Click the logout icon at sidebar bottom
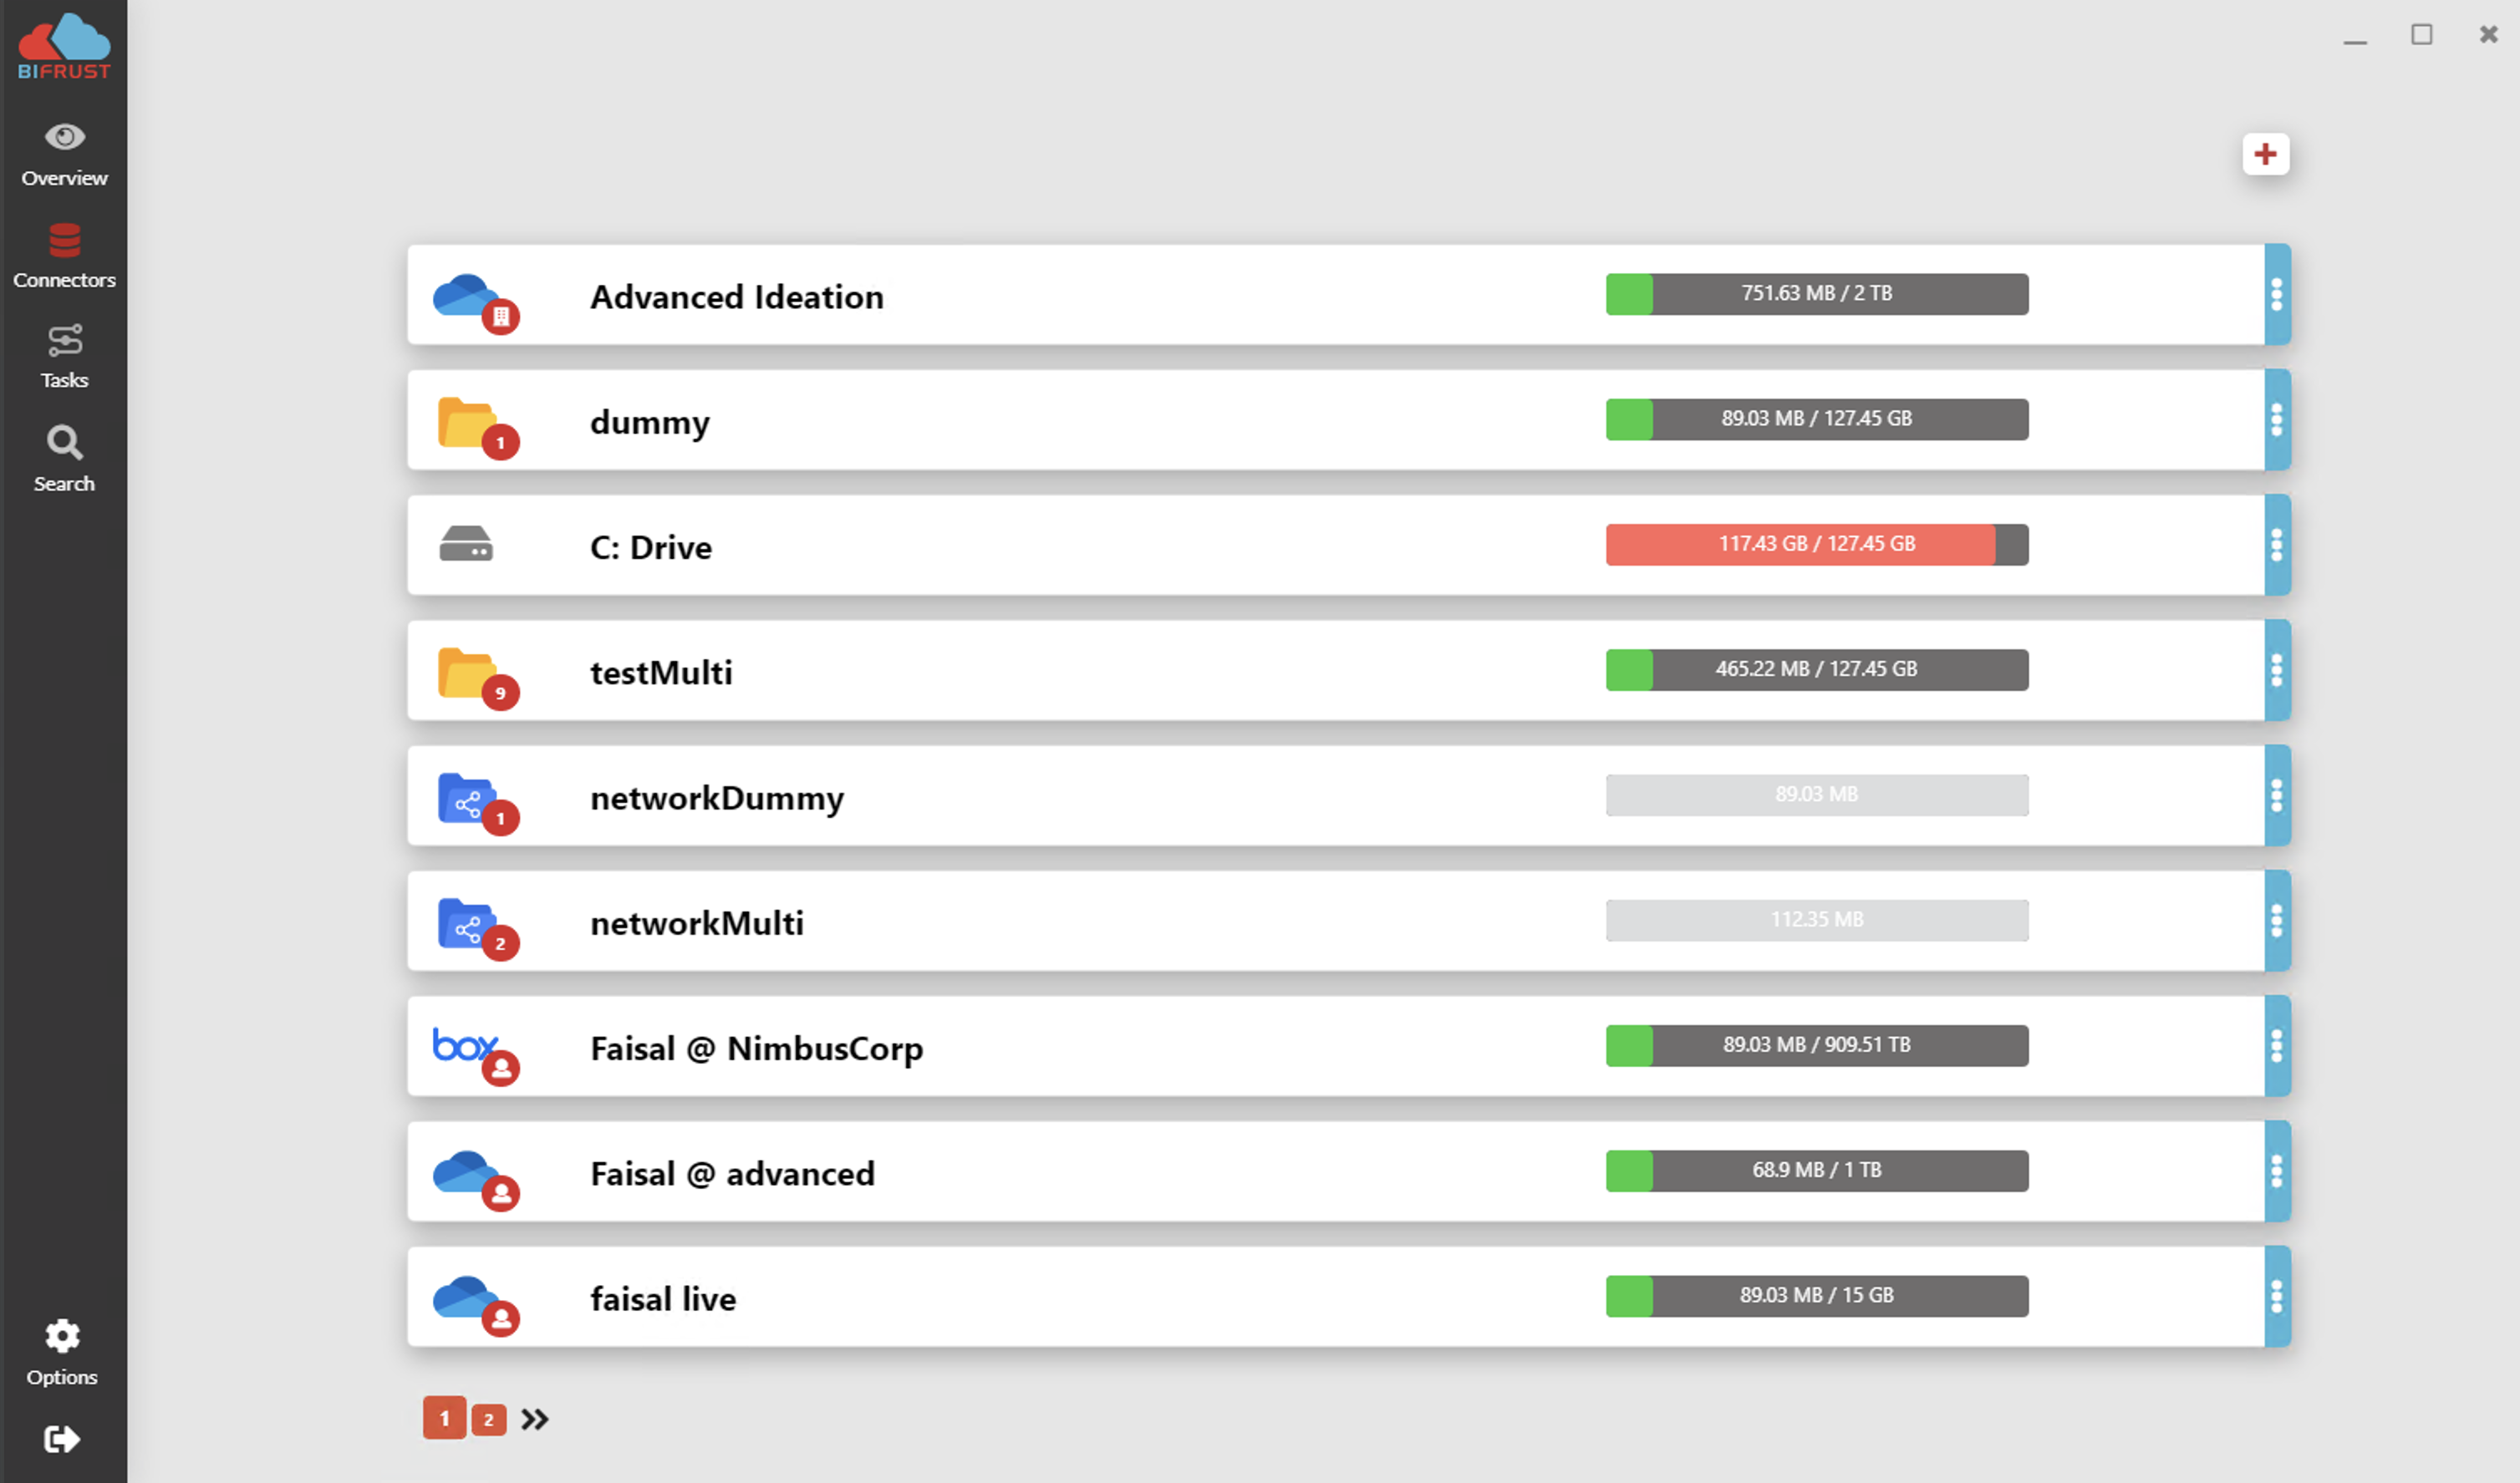This screenshot has height=1483, width=2520. tap(62, 1439)
